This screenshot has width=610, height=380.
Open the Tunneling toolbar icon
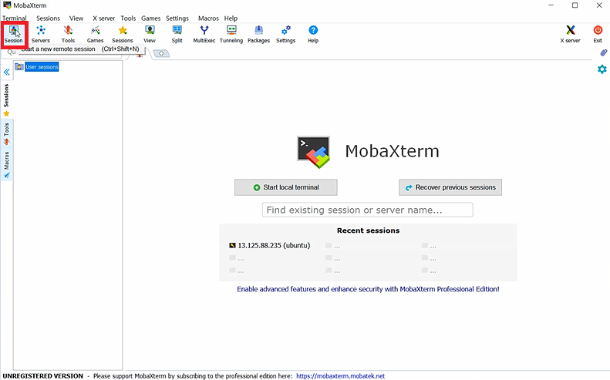(x=231, y=34)
